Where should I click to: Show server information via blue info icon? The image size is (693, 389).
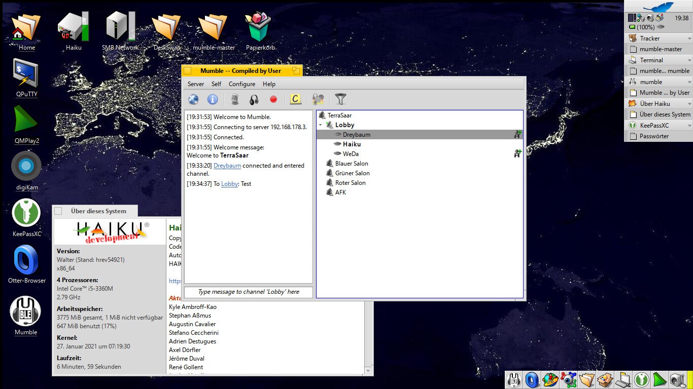[213, 99]
